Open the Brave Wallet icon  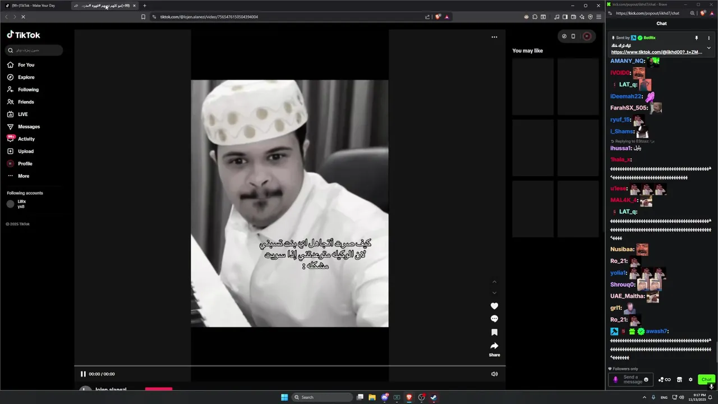(x=573, y=17)
